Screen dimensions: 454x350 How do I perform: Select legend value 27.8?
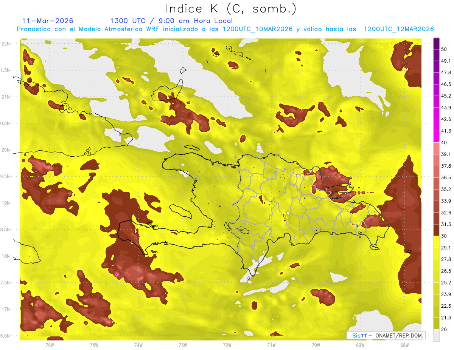coord(446,259)
